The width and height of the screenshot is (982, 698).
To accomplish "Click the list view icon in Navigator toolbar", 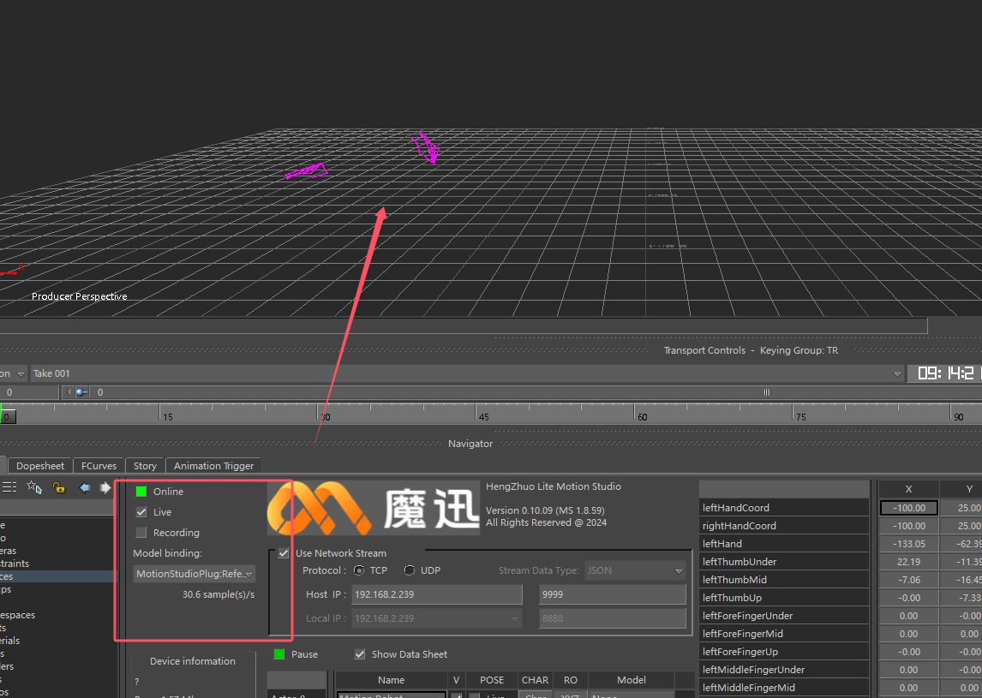I will 9,487.
